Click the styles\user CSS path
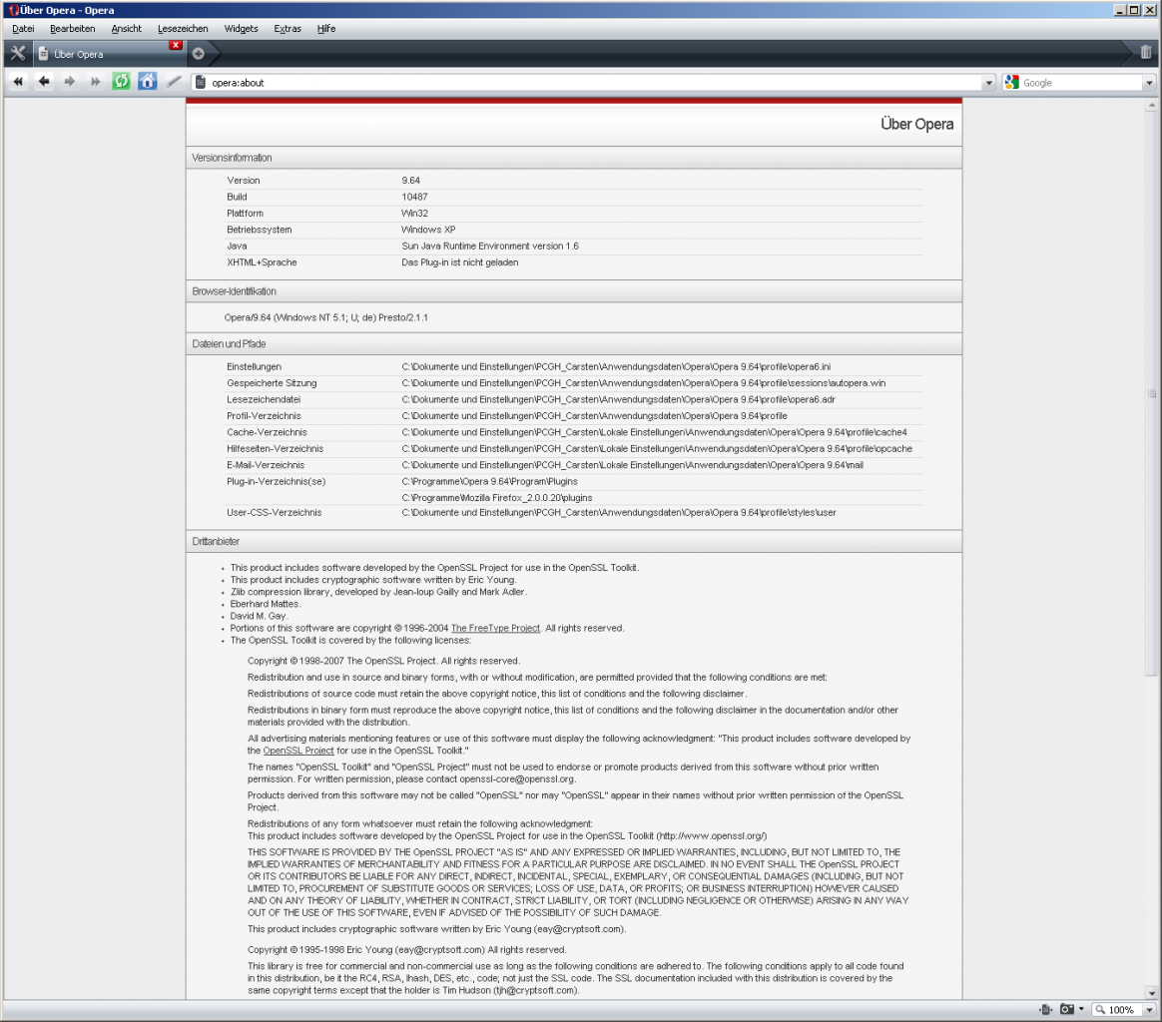 click(x=619, y=512)
